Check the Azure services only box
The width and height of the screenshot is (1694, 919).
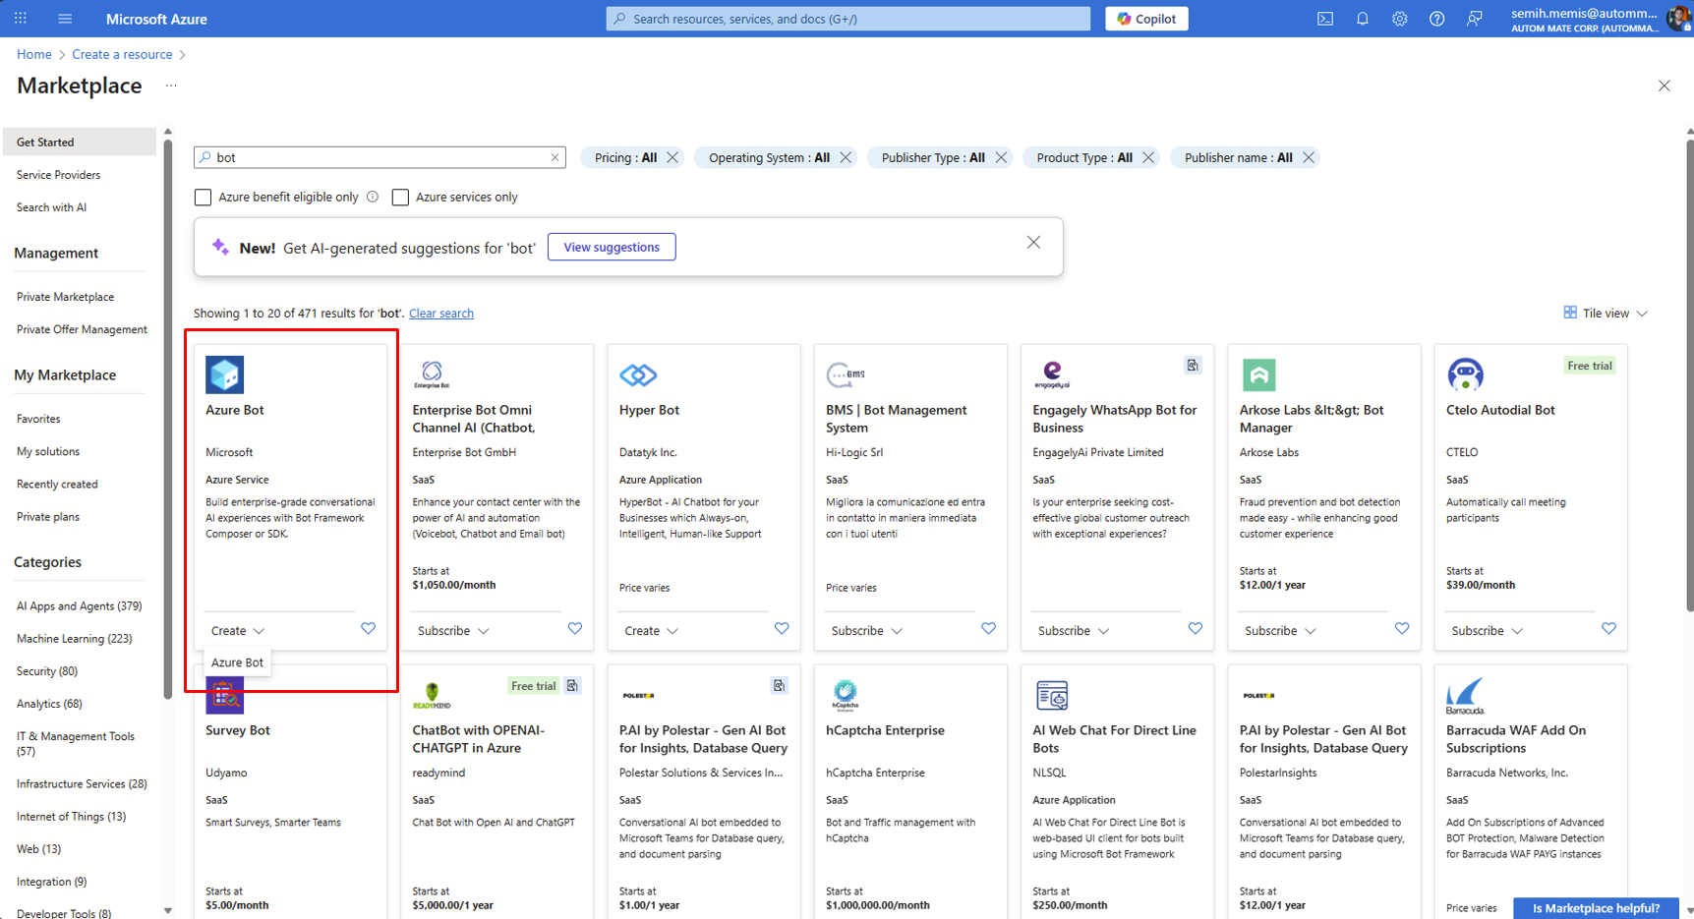coord(400,198)
